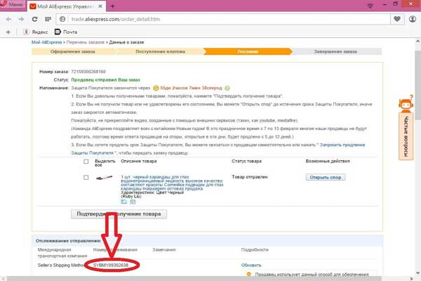Image resolution: width=421 pixels, height=281 pixels.
Task: Click the email icon under product
Action: tap(133, 202)
